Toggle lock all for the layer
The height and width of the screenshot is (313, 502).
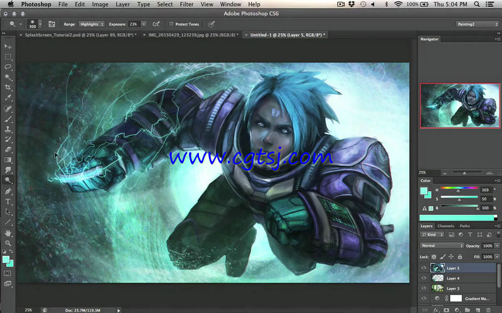(460, 257)
